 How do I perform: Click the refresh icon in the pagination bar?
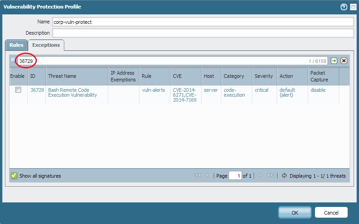tap(284, 175)
